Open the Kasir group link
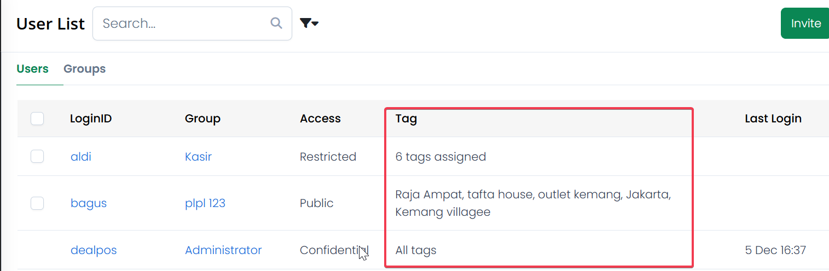Image resolution: width=829 pixels, height=271 pixels. [x=198, y=157]
